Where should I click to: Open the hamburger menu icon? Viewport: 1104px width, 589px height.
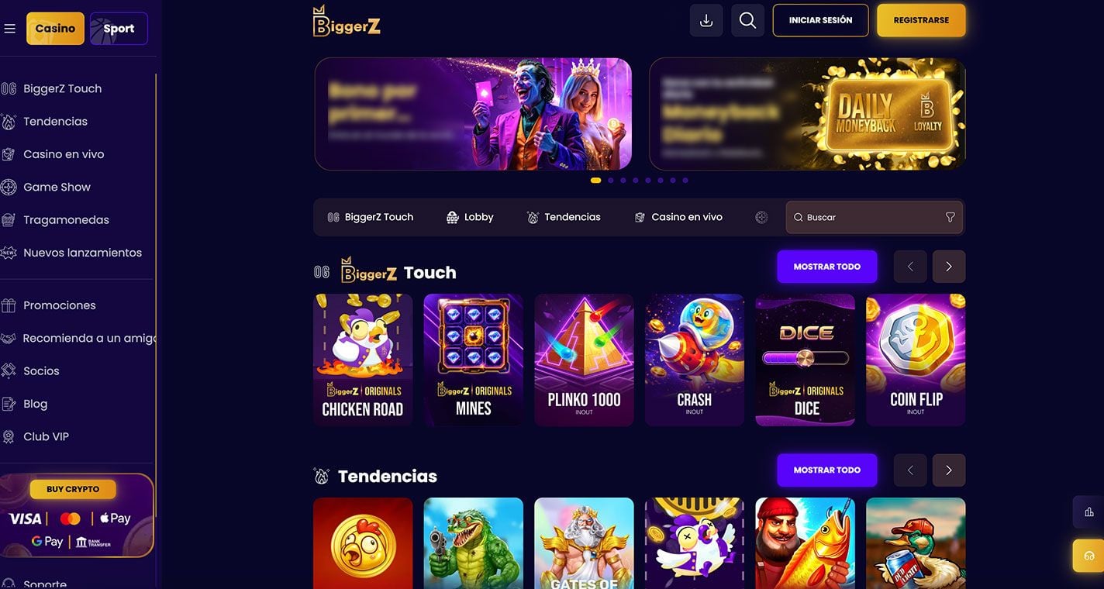(x=10, y=29)
